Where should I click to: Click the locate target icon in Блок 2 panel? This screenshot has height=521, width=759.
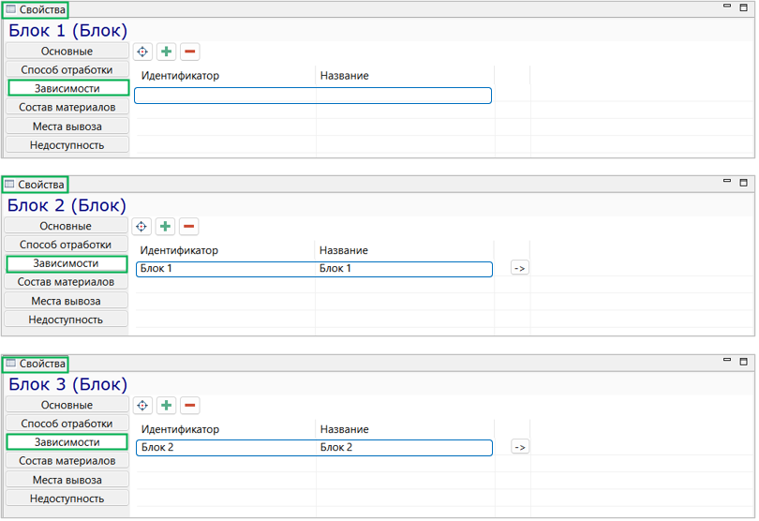[x=141, y=226]
